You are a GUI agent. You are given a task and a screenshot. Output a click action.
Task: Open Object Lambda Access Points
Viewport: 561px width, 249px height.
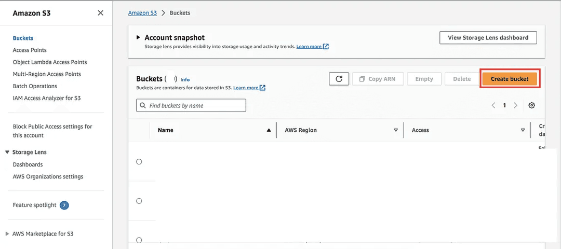coord(50,62)
